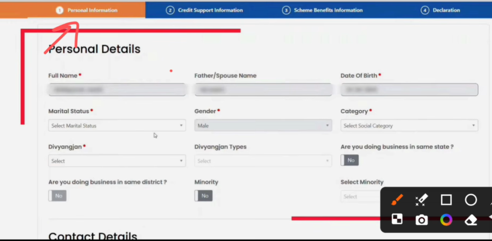492x241 pixels.
Task: Click the Full Name input field
Action: [117, 90]
